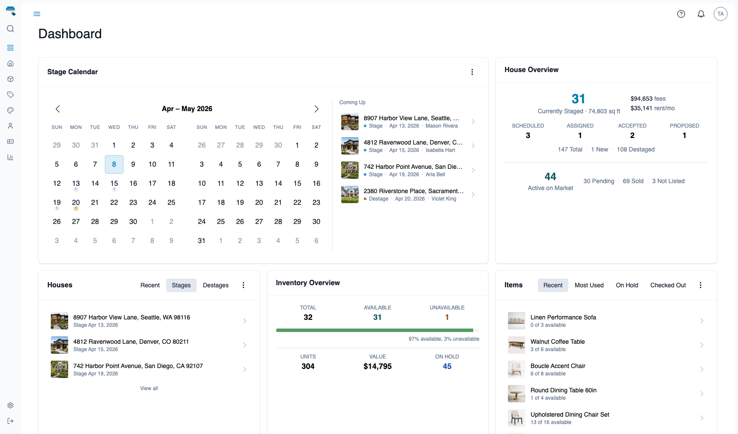Select the Recent filter in Houses panel

pyautogui.click(x=149, y=285)
